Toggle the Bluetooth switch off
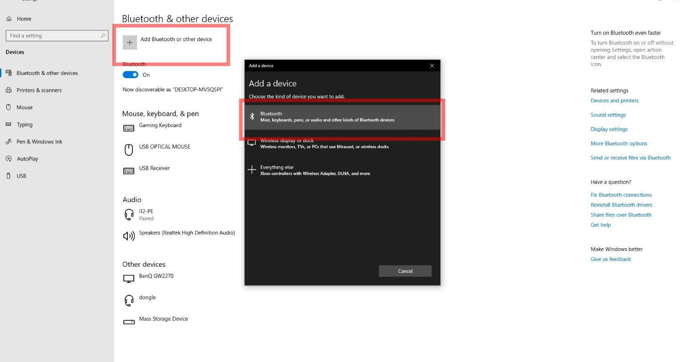Screen dimensions: 685x362 tap(129, 75)
